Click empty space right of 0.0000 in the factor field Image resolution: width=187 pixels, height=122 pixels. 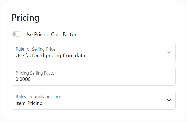[x=101, y=79]
